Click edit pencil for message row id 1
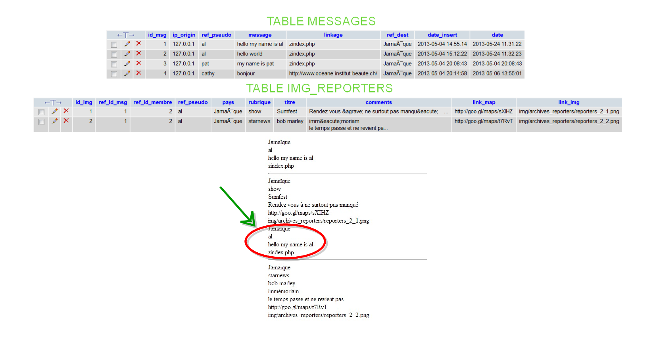 (x=127, y=44)
